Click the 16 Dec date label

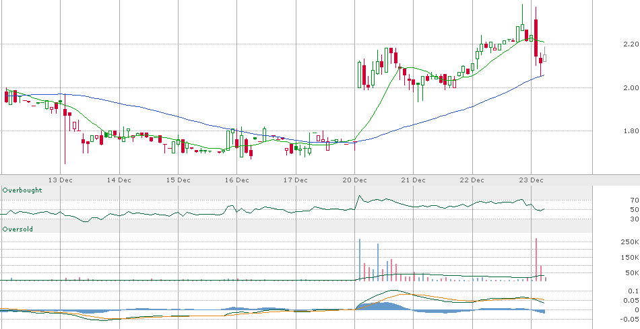236,180
